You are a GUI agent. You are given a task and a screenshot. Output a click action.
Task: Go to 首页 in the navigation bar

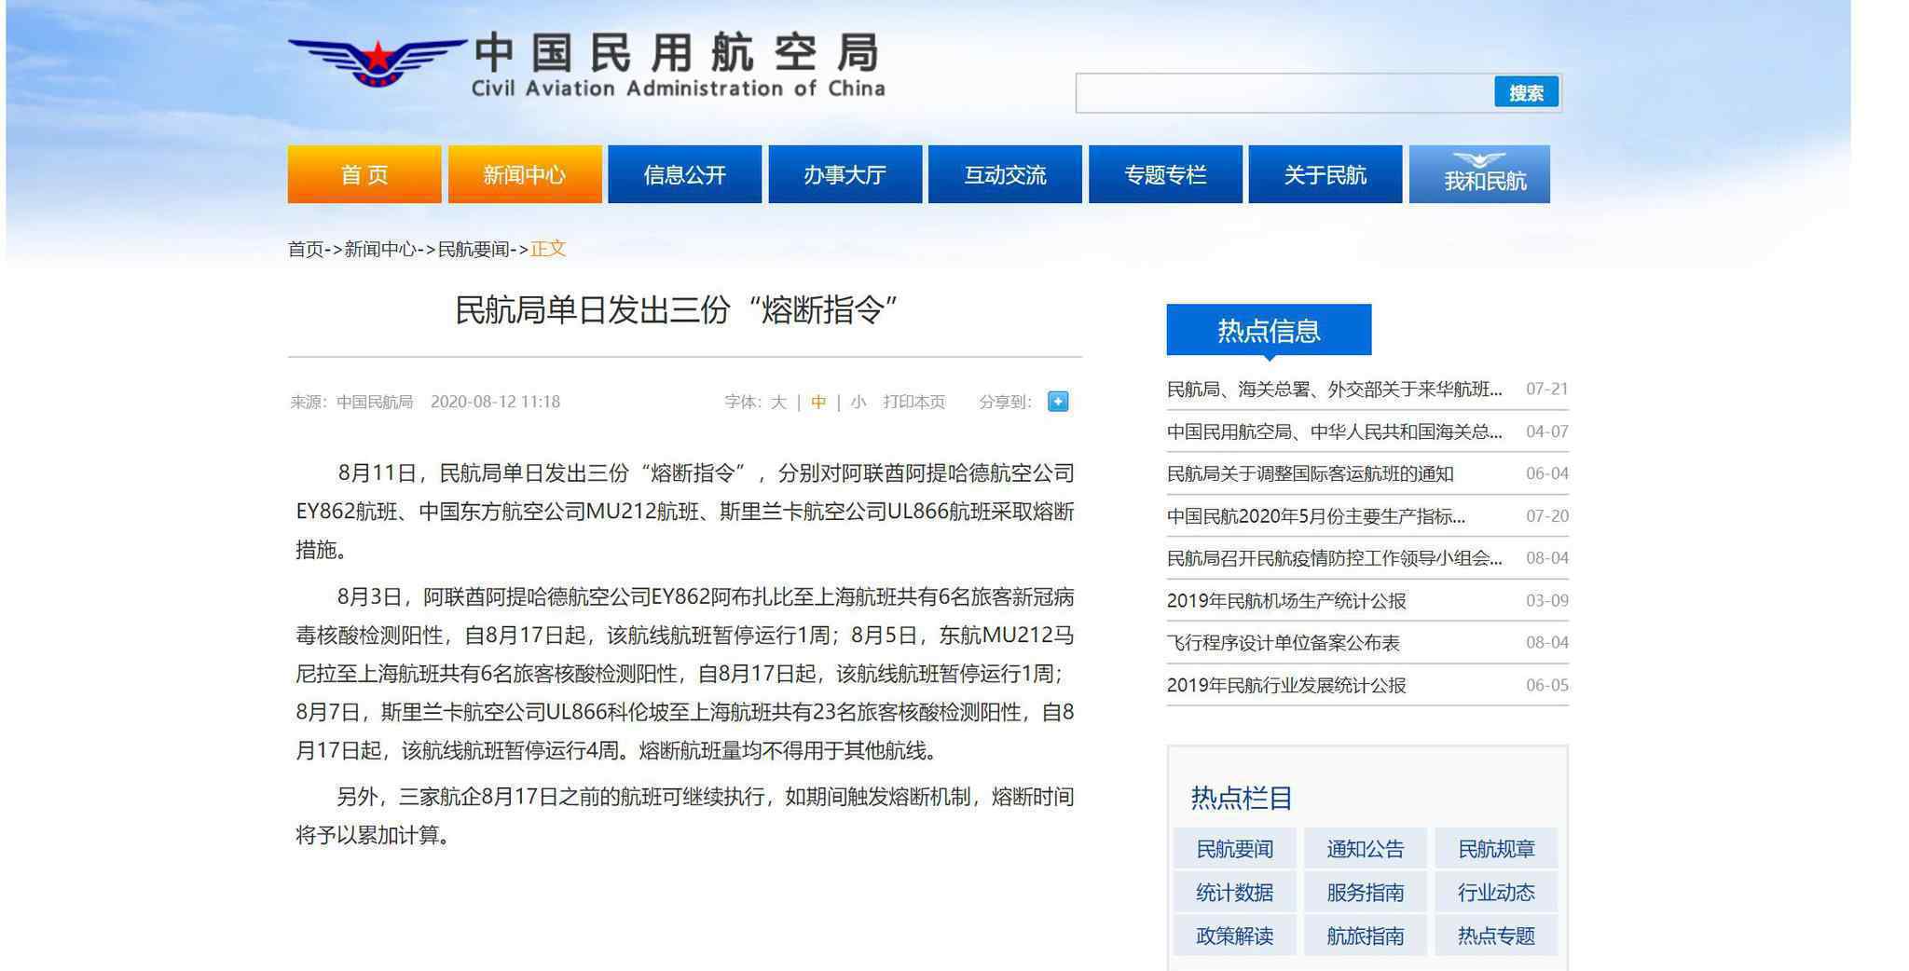point(364,174)
